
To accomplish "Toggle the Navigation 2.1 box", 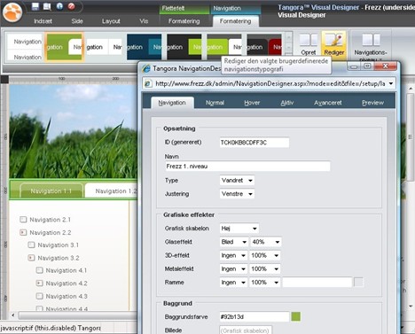I will (23, 220).
